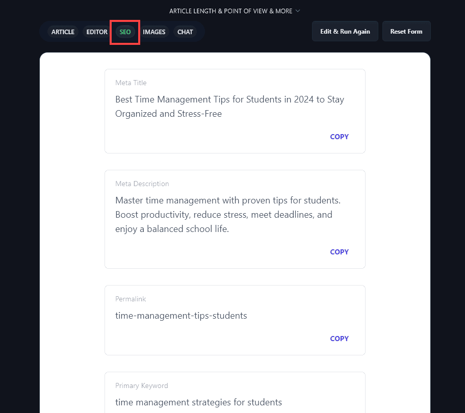Click the chevron next to the header dropdown

[298, 11]
